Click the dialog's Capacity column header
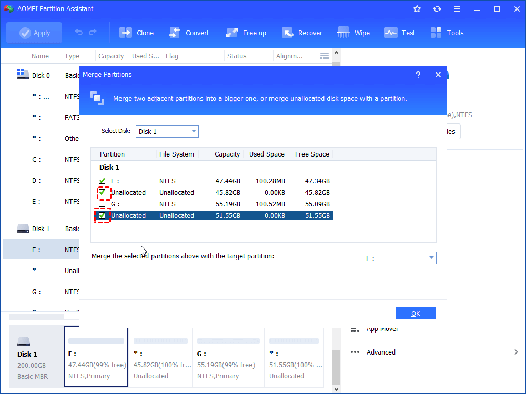526x394 pixels. [x=227, y=154]
